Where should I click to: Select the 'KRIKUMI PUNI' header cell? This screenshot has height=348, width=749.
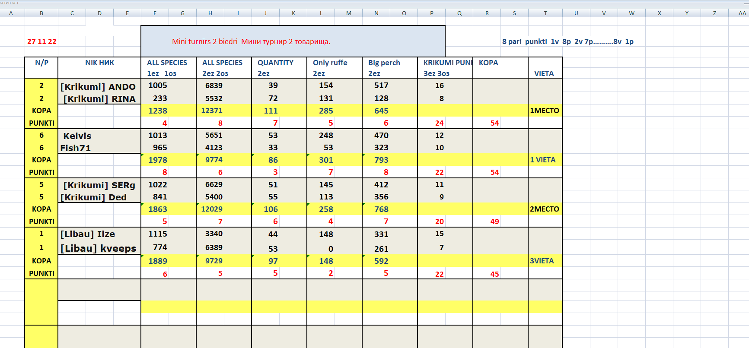(x=445, y=63)
